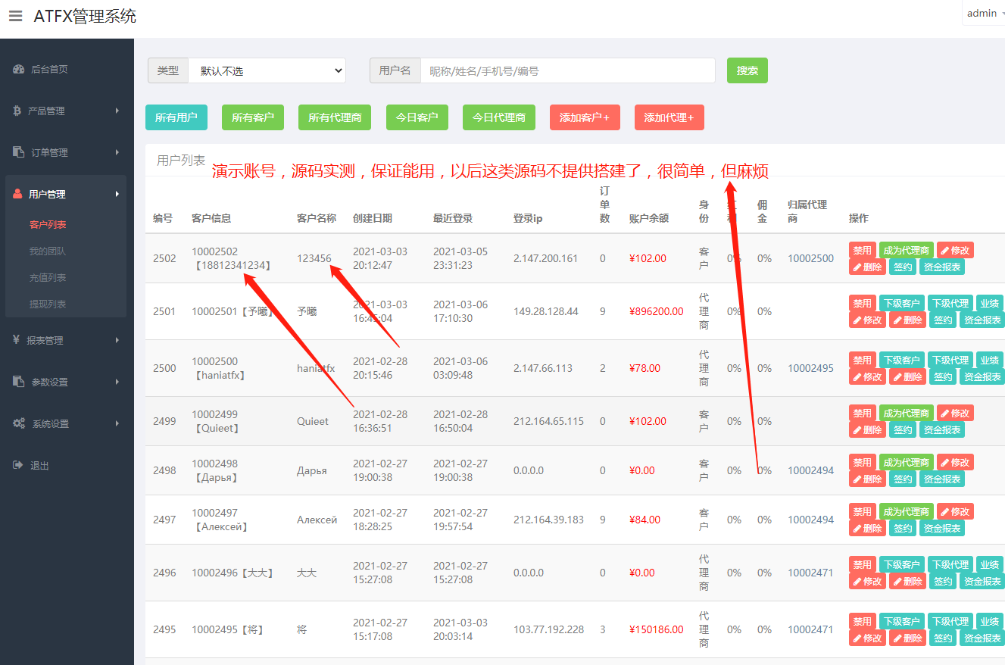1005x665 pixels.
Task: Collapse the 用户管理 menu arrow
Action: [x=117, y=194]
